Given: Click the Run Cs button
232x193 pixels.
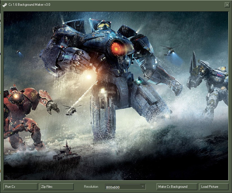Looking at the screenshot, I should (20, 187).
